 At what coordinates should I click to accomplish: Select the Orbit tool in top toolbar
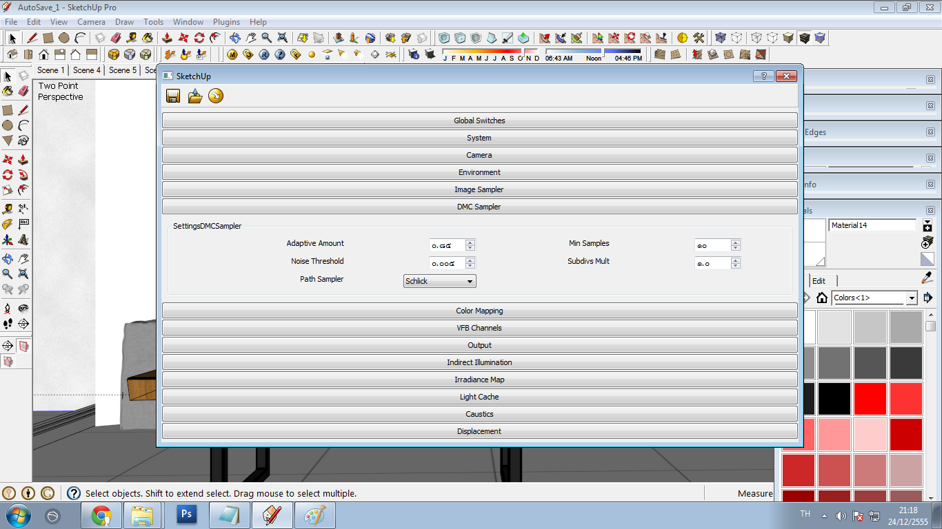[x=234, y=38]
